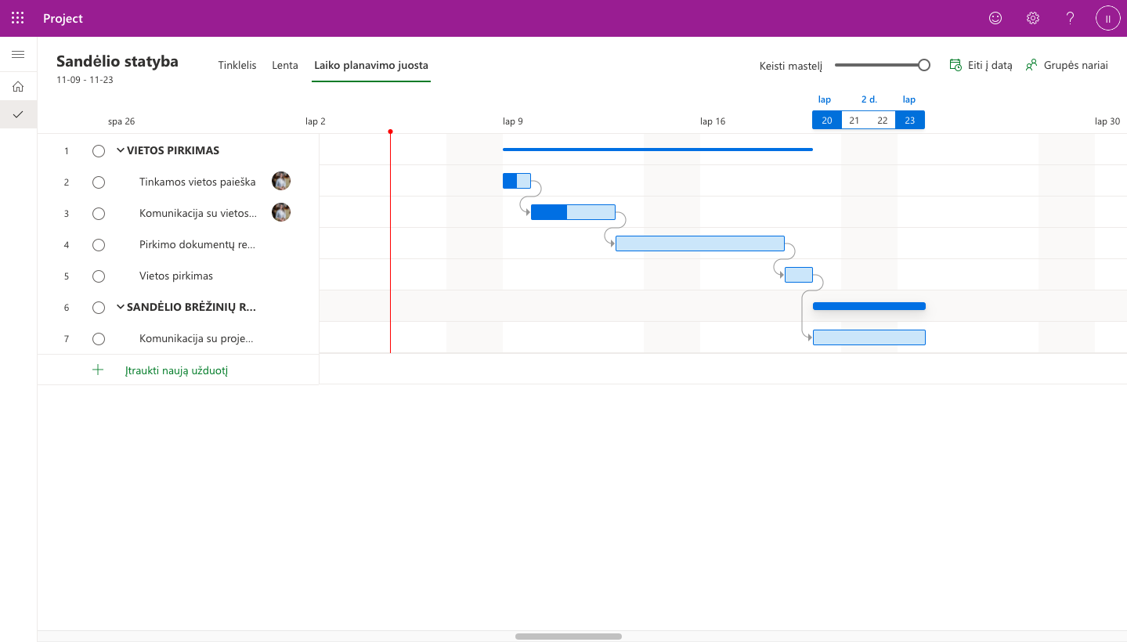Go to the Home icon in sidebar
The width and height of the screenshot is (1127, 642).
tap(18, 86)
